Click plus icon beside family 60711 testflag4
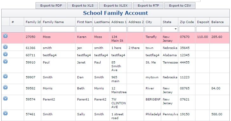 5,54
